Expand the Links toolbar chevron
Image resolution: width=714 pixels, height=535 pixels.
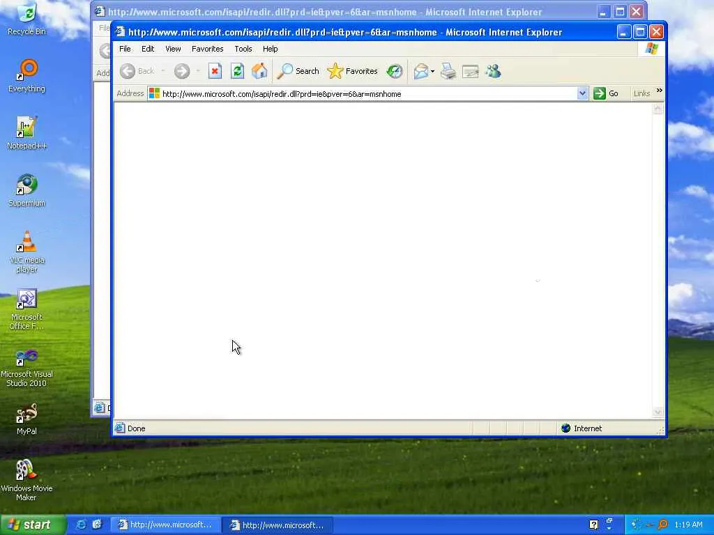coord(659,91)
